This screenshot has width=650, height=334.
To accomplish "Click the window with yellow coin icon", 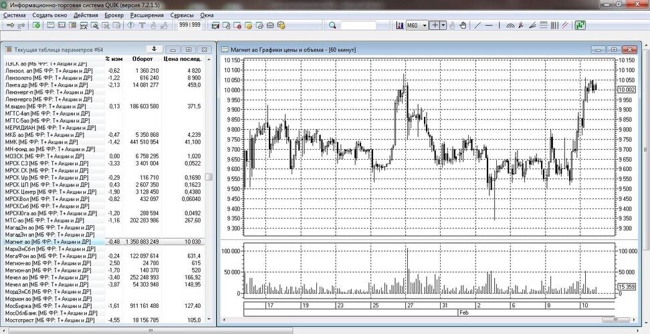I will pyautogui.click(x=248, y=25).
